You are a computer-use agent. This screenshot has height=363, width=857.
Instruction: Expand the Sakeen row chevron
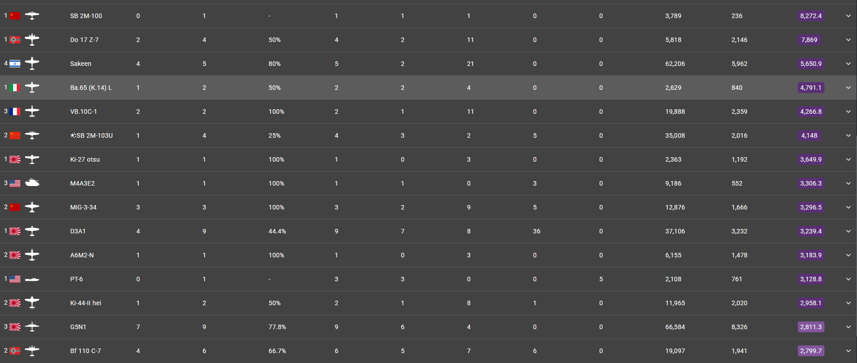click(848, 64)
